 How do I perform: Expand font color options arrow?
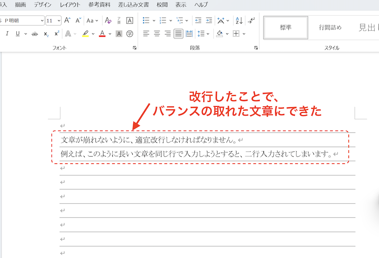click(110, 34)
